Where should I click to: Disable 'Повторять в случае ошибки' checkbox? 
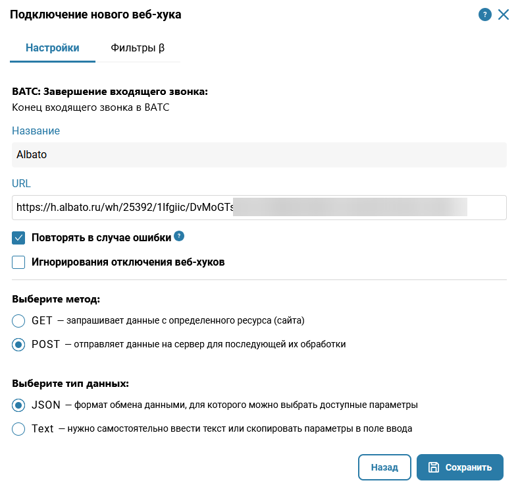(18, 237)
